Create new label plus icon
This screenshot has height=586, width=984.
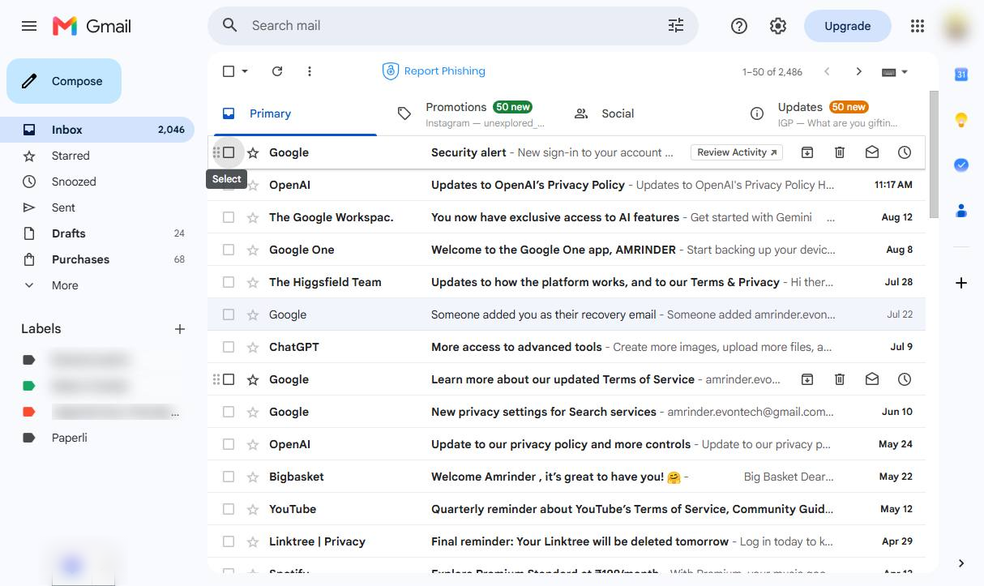[180, 329]
